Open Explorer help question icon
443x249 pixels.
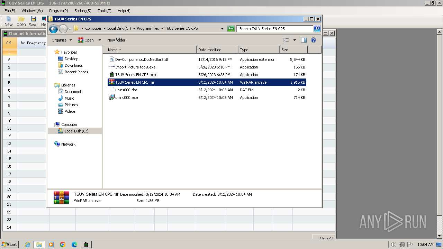(314, 40)
